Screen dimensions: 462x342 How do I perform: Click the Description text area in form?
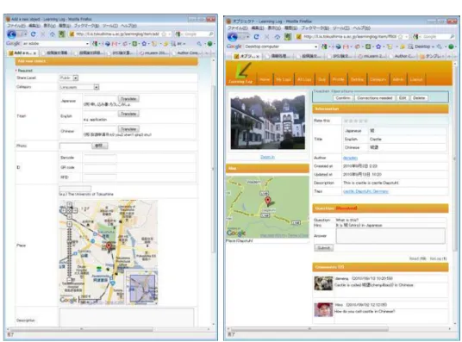pyautogui.click(x=127, y=317)
